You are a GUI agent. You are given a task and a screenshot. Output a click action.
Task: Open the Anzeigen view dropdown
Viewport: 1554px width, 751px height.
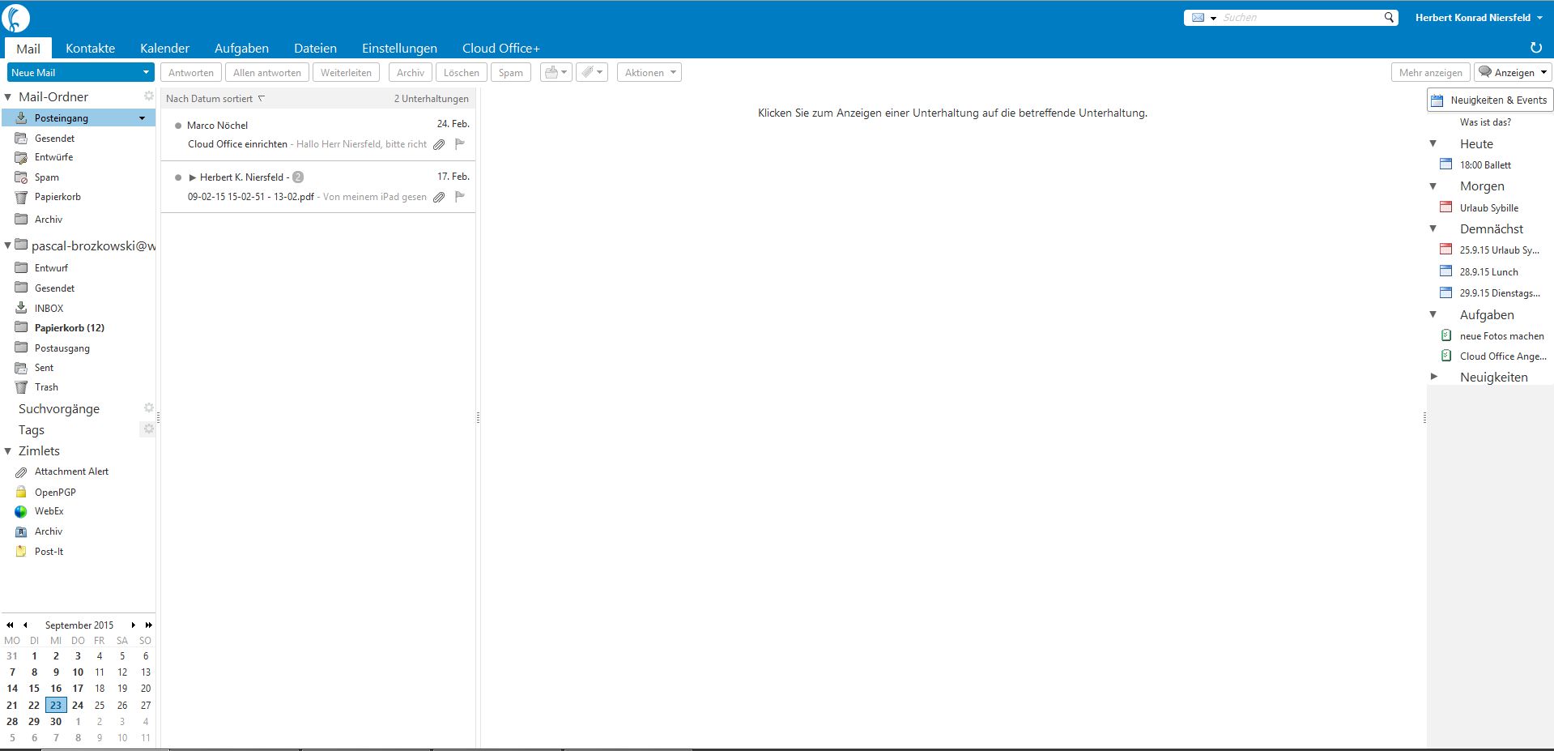[1513, 73]
